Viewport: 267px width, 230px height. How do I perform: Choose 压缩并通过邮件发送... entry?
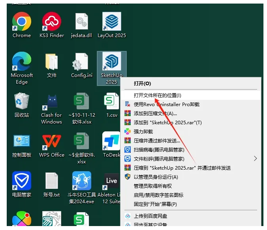191,141
